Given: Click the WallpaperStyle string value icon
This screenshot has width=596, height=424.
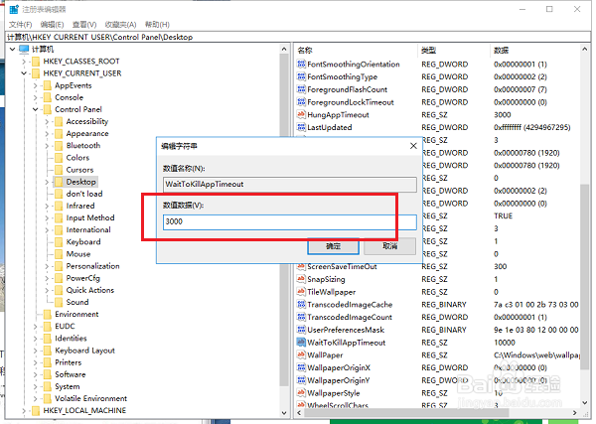Looking at the screenshot, I should coord(301,393).
